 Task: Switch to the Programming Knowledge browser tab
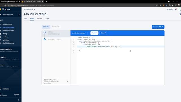(x=9, y=2)
